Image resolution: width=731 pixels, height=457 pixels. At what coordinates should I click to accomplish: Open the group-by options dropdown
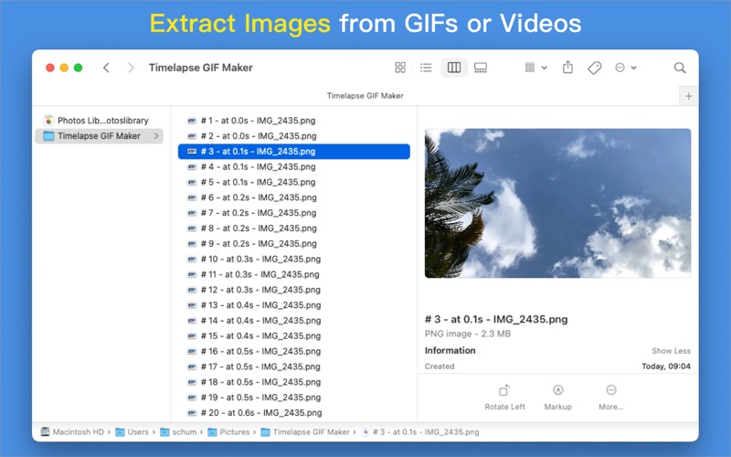pos(535,68)
